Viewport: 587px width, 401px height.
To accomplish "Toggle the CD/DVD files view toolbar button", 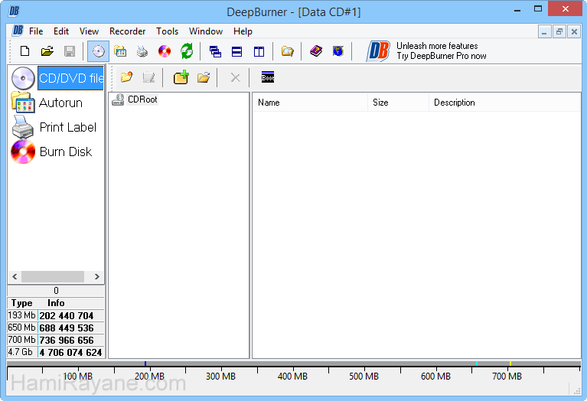I will (x=99, y=51).
